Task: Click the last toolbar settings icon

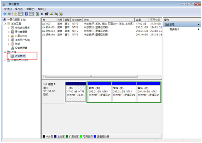Action: coord(61,14)
